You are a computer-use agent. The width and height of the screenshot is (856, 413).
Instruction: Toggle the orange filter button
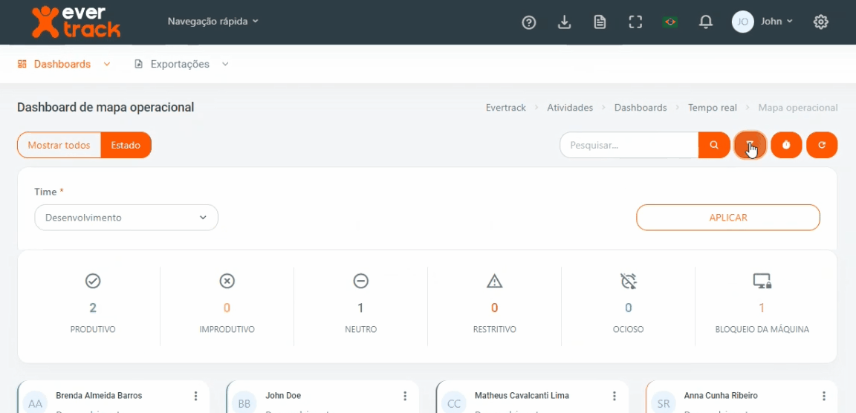pyautogui.click(x=750, y=145)
